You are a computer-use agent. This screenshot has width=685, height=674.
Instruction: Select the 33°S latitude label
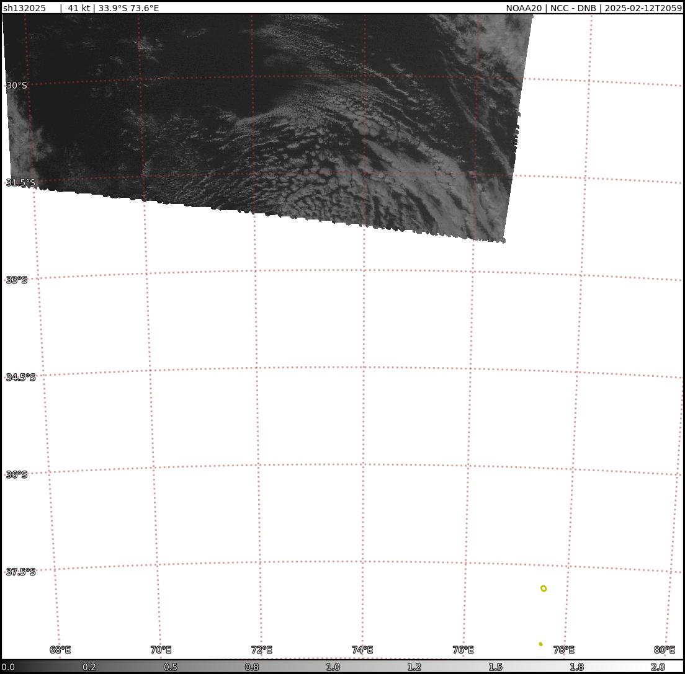pos(17,280)
